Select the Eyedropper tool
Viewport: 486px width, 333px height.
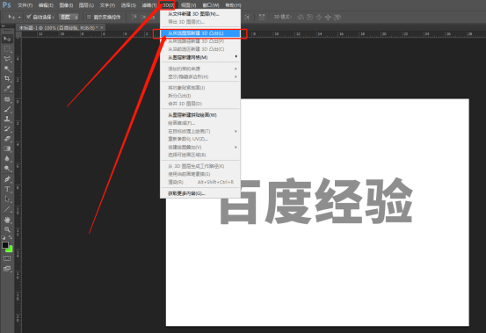(x=7, y=89)
